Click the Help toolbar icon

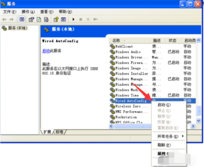tap(56, 19)
